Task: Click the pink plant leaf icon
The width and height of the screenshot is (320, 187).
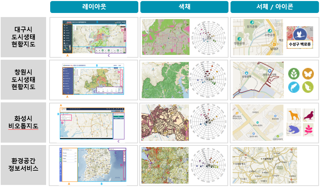Action: (x=308, y=130)
